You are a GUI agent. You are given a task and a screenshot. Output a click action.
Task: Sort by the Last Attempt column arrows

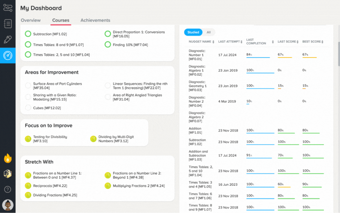tap(241, 42)
